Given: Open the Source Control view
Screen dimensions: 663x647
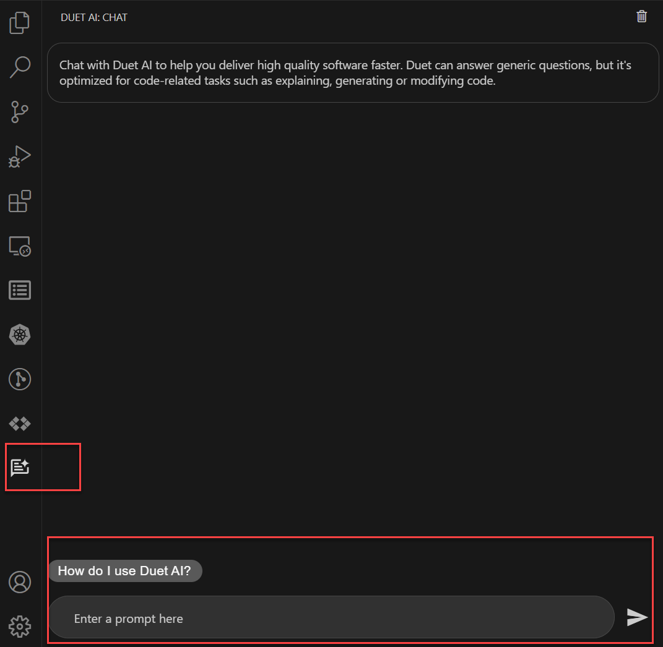Looking at the screenshot, I should coord(19,112).
